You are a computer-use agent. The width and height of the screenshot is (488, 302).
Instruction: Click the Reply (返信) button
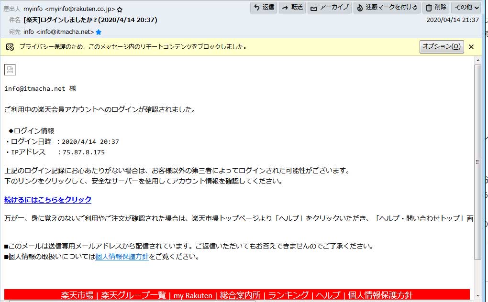(263, 7)
